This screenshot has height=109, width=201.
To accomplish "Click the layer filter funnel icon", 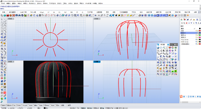I will click(x=196, y=23).
